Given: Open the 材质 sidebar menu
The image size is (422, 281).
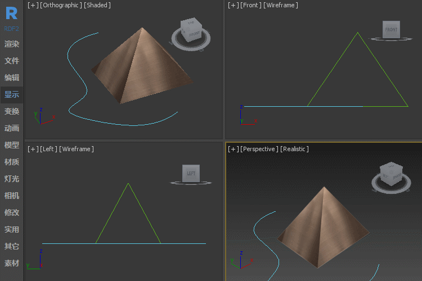Looking at the screenshot, I should (12, 162).
